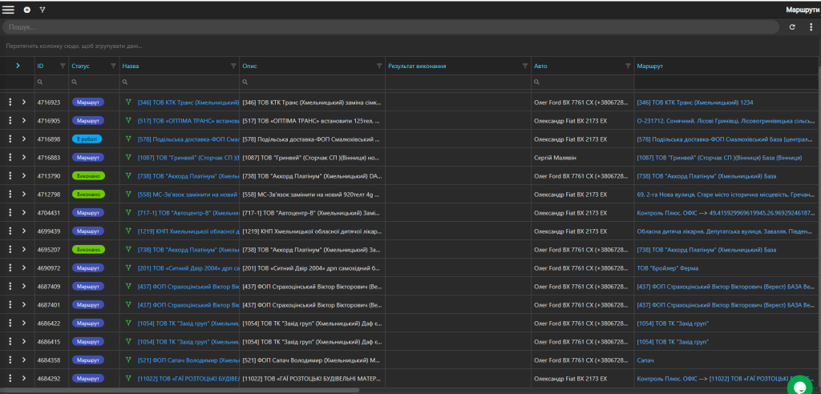Expand row details for ID 4713790
The width and height of the screenshot is (821, 394).
(23, 176)
